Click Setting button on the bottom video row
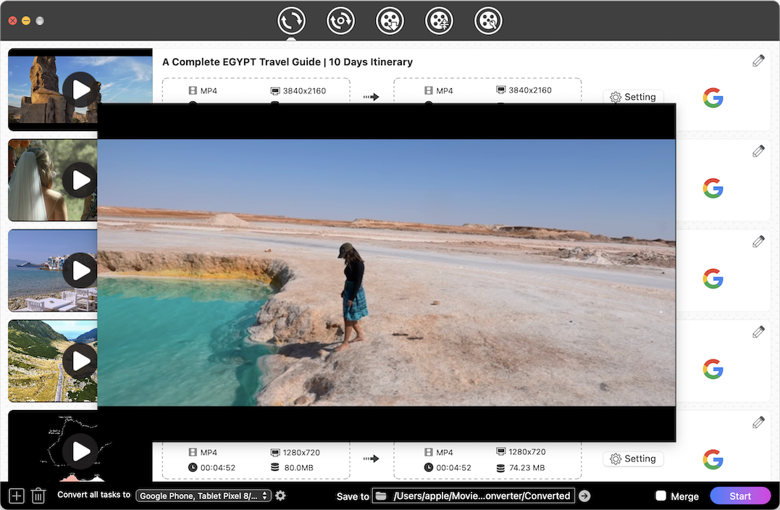780x510 pixels. 633,459
